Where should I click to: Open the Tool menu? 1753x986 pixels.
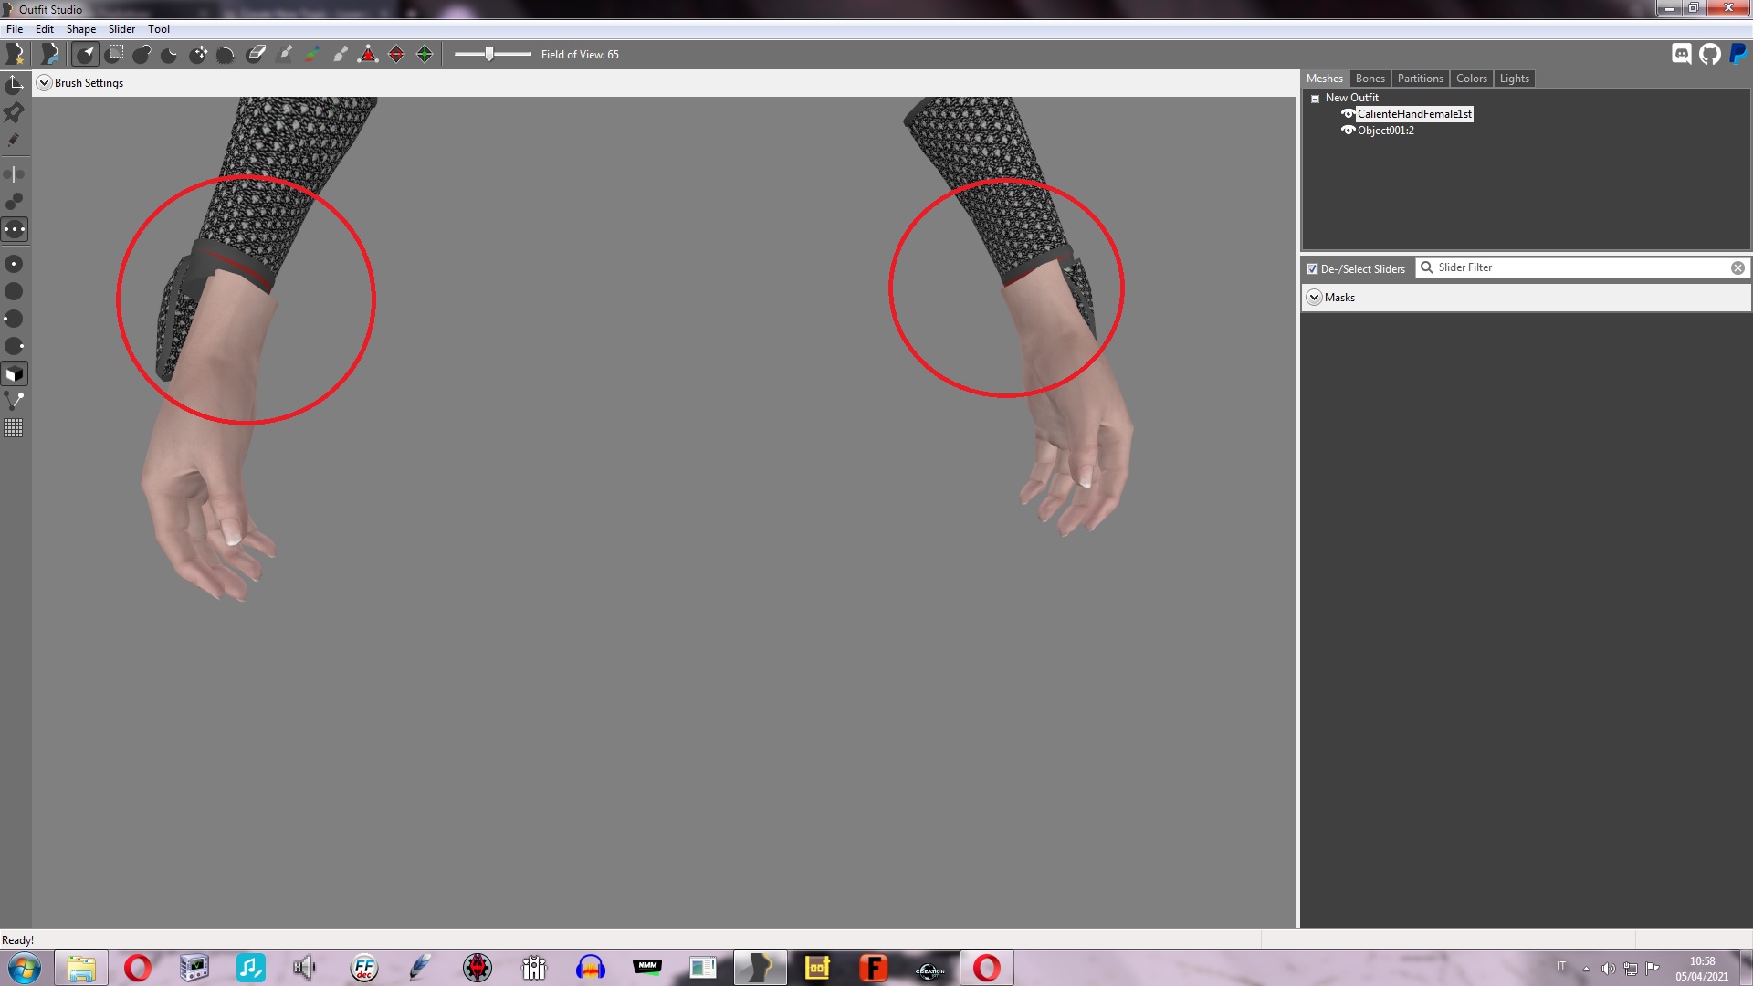pos(159,29)
